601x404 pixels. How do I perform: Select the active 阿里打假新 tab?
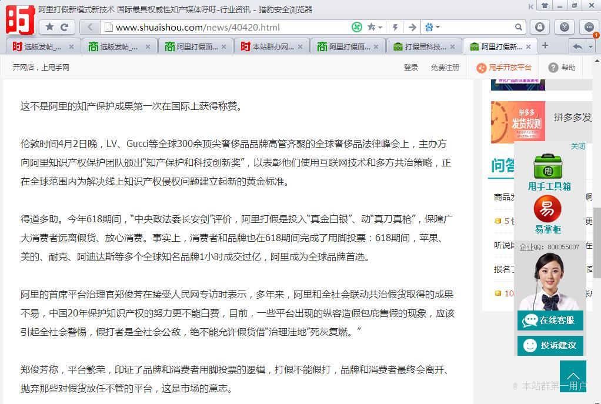pos(499,47)
